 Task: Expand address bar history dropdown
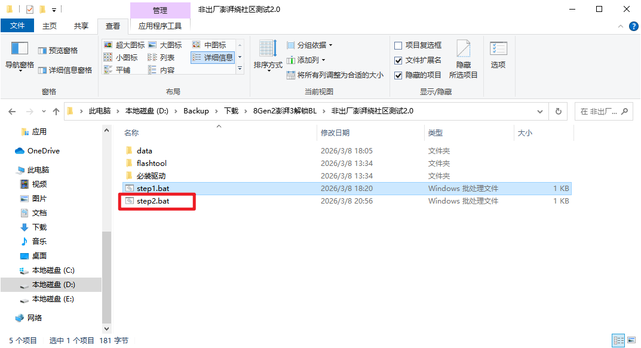click(x=539, y=112)
